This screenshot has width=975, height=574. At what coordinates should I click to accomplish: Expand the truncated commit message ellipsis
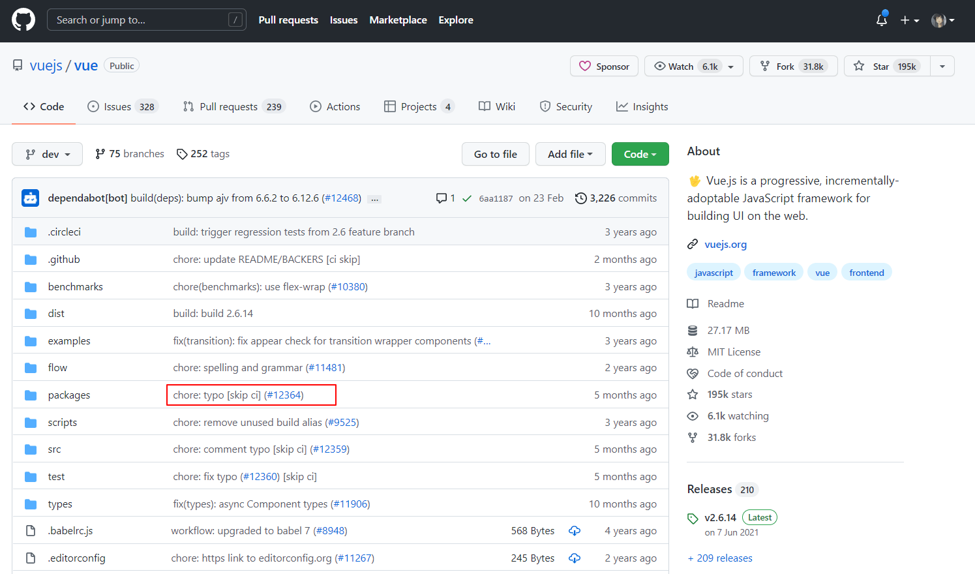click(x=374, y=198)
